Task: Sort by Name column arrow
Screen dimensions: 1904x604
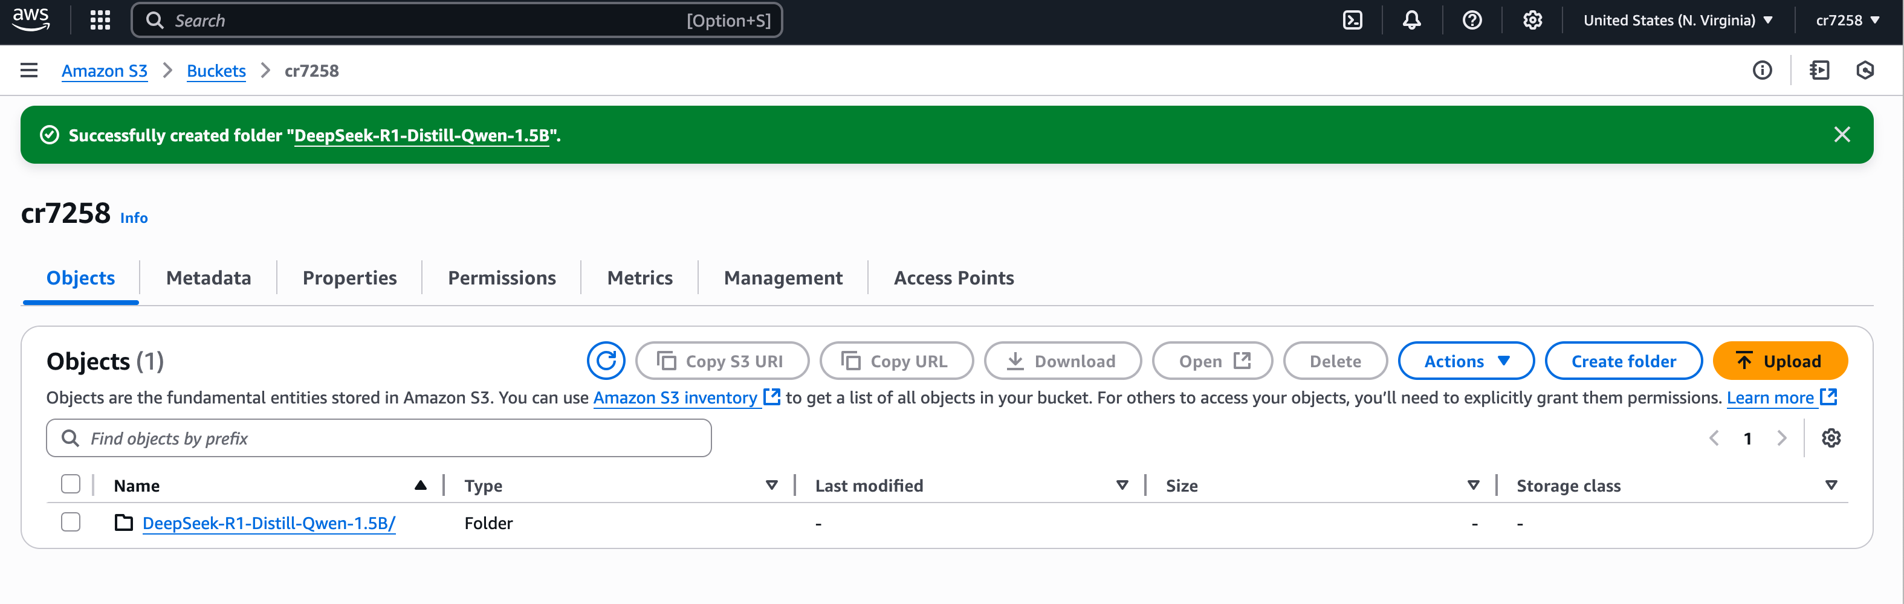Action: tap(420, 485)
